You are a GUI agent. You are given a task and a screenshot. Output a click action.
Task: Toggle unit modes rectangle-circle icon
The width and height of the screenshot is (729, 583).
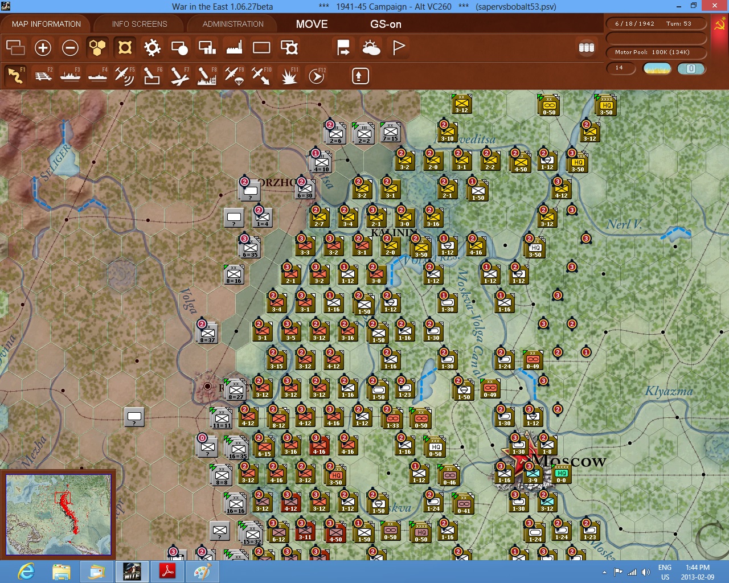pos(179,47)
